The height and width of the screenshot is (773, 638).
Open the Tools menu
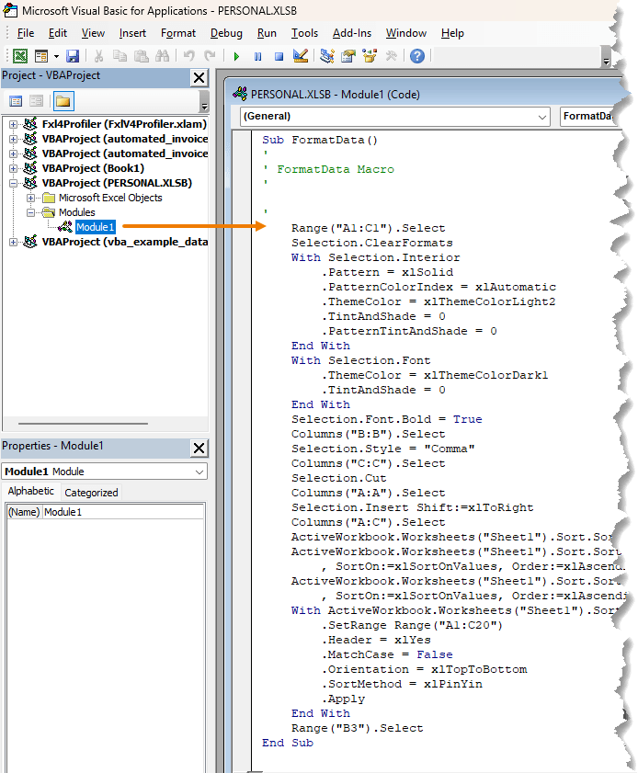[304, 33]
